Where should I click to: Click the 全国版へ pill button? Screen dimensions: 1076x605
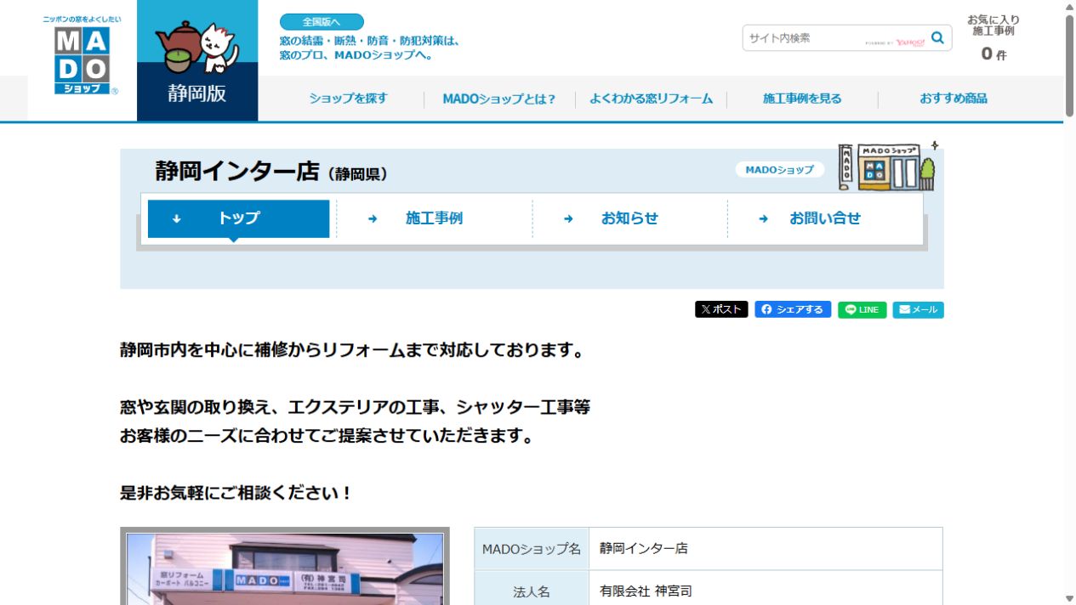coord(322,22)
